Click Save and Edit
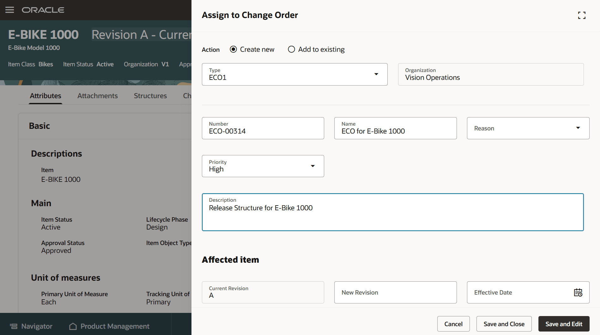This screenshot has width=600, height=335. (564, 324)
